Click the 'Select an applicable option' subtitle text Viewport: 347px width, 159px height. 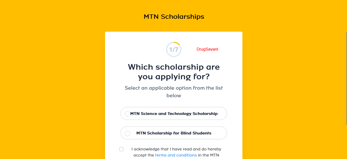point(174,92)
